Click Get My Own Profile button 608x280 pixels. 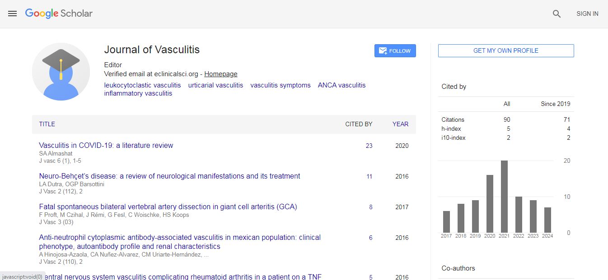[x=505, y=51]
